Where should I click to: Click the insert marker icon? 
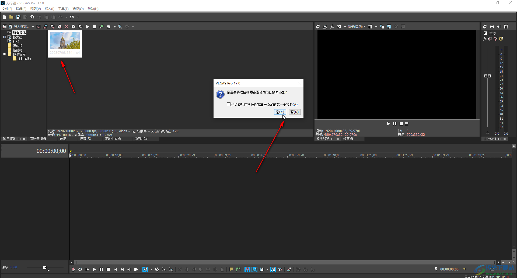[x=231, y=269]
